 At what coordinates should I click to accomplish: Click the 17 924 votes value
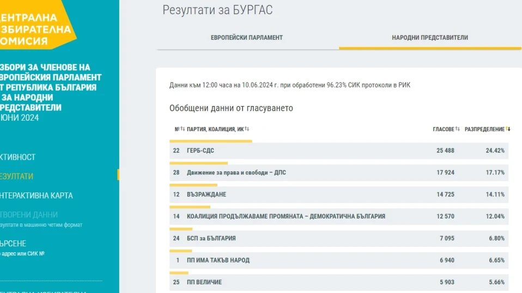pyautogui.click(x=445, y=172)
